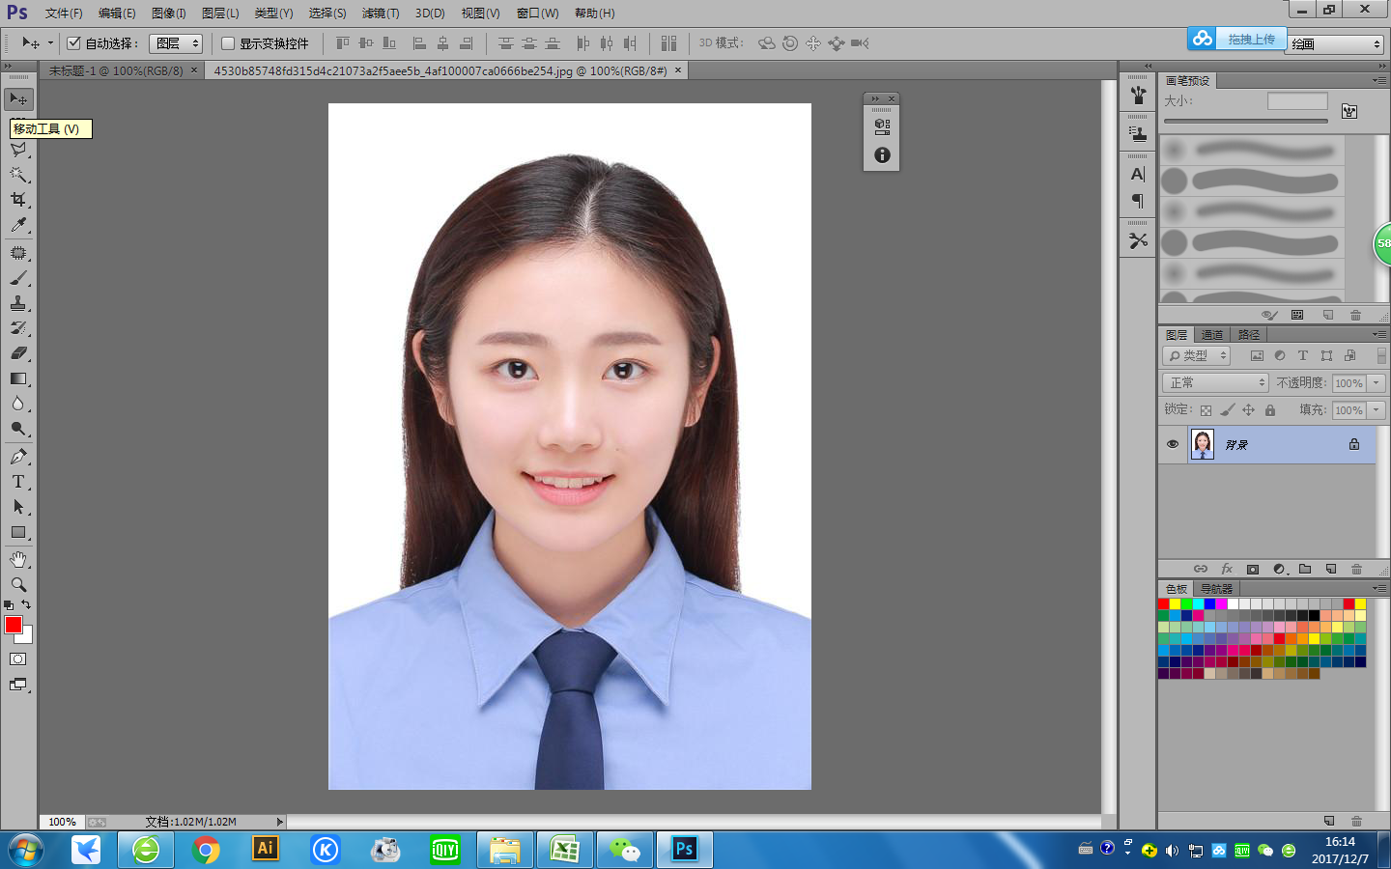Select the Gradient tool
The height and width of the screenshot is (869, 1391).
coord(18,378)
